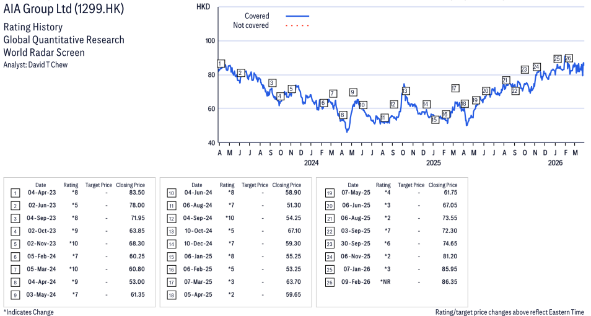The width and height of the screenshot is (591, 316).
Task: Click the Rating header in the first table
Action: click(x=71, y=185)
